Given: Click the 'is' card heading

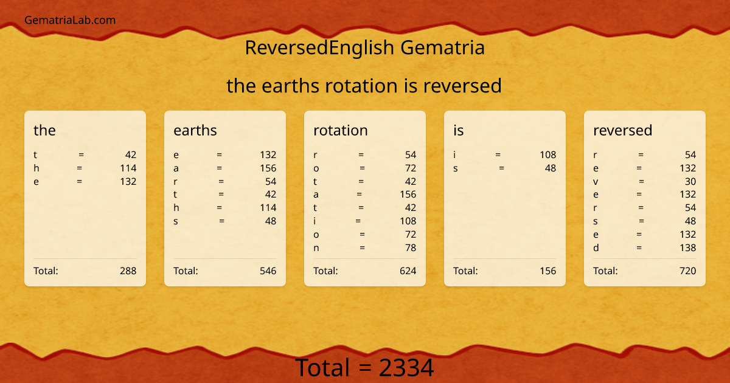Looking at the screenshot, I should point(459,130).
